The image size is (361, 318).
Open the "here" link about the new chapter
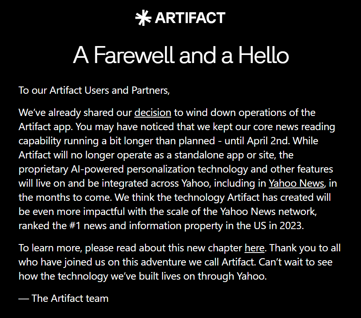click(x=254, y=248)
